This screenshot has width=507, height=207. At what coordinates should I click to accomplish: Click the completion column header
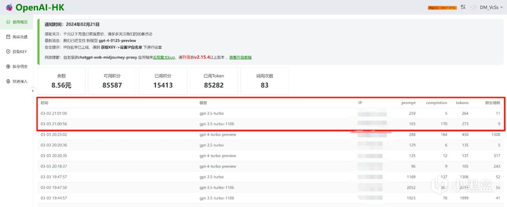[x=436, y=103]
